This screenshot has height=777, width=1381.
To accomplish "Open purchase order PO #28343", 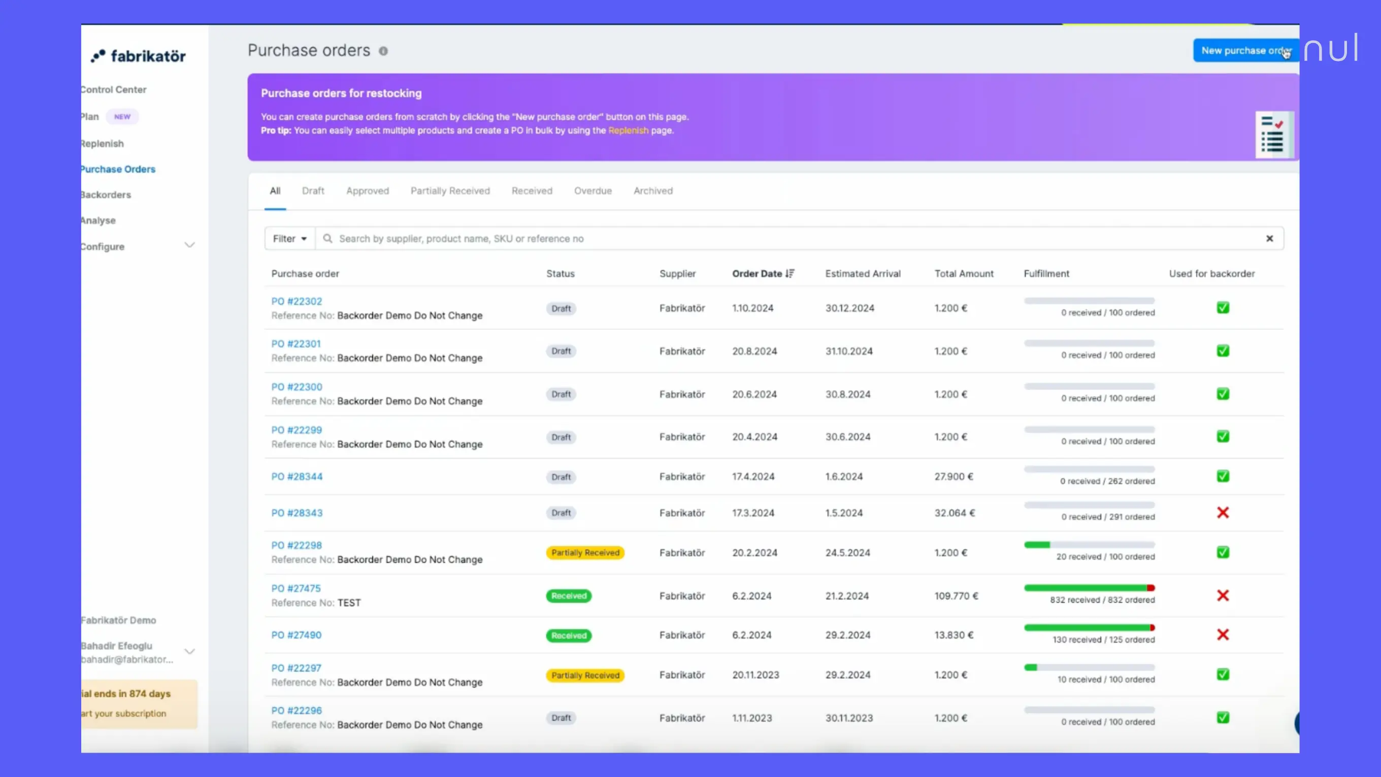I will [x=297, y=513].
